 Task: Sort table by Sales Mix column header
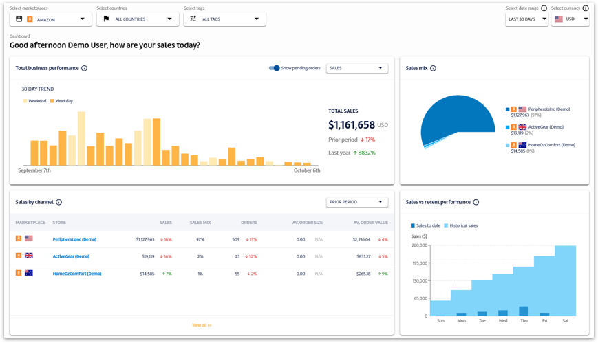(x=200, y=223)
